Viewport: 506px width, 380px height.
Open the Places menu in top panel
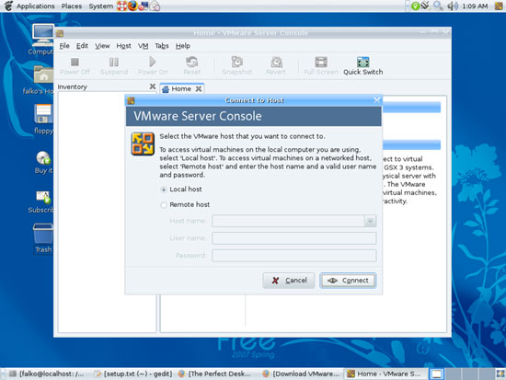click(x=72, y=6)
